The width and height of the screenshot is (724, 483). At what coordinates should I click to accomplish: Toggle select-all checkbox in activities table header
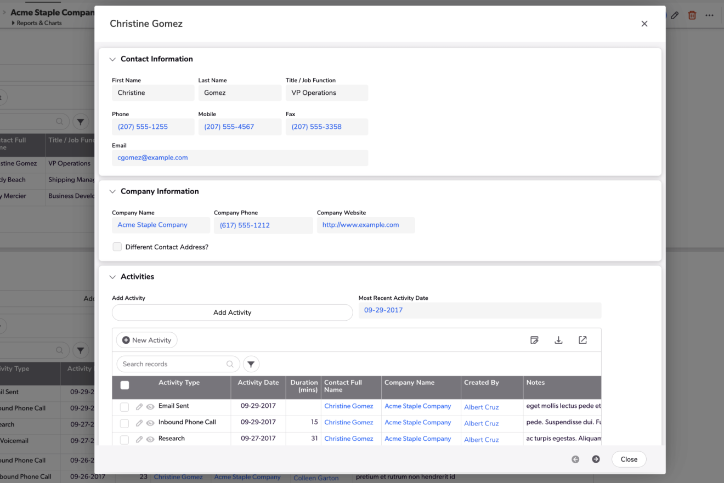pos(125,385)
